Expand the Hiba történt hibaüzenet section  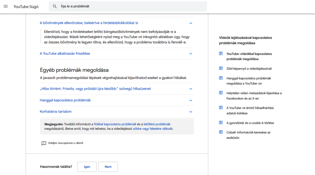coord(117,89)
